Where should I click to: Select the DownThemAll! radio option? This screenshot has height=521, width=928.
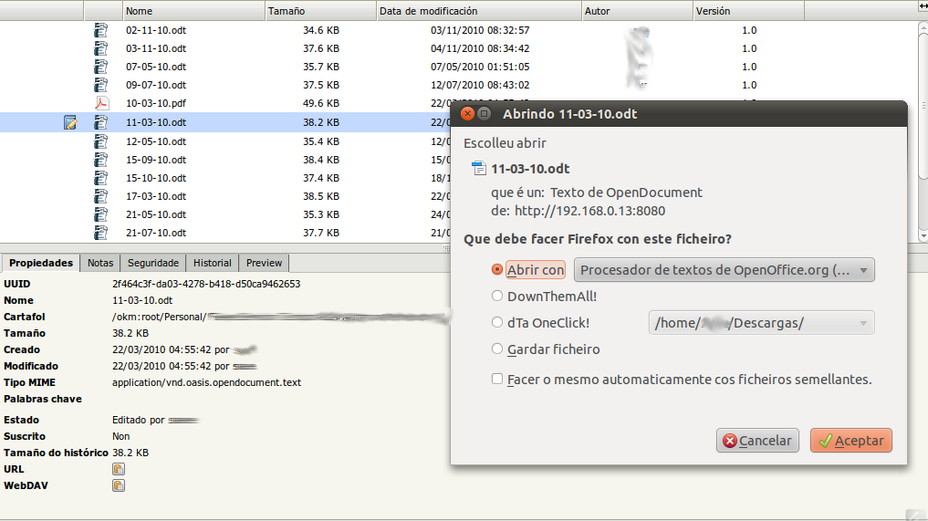[x=497, y=296]
